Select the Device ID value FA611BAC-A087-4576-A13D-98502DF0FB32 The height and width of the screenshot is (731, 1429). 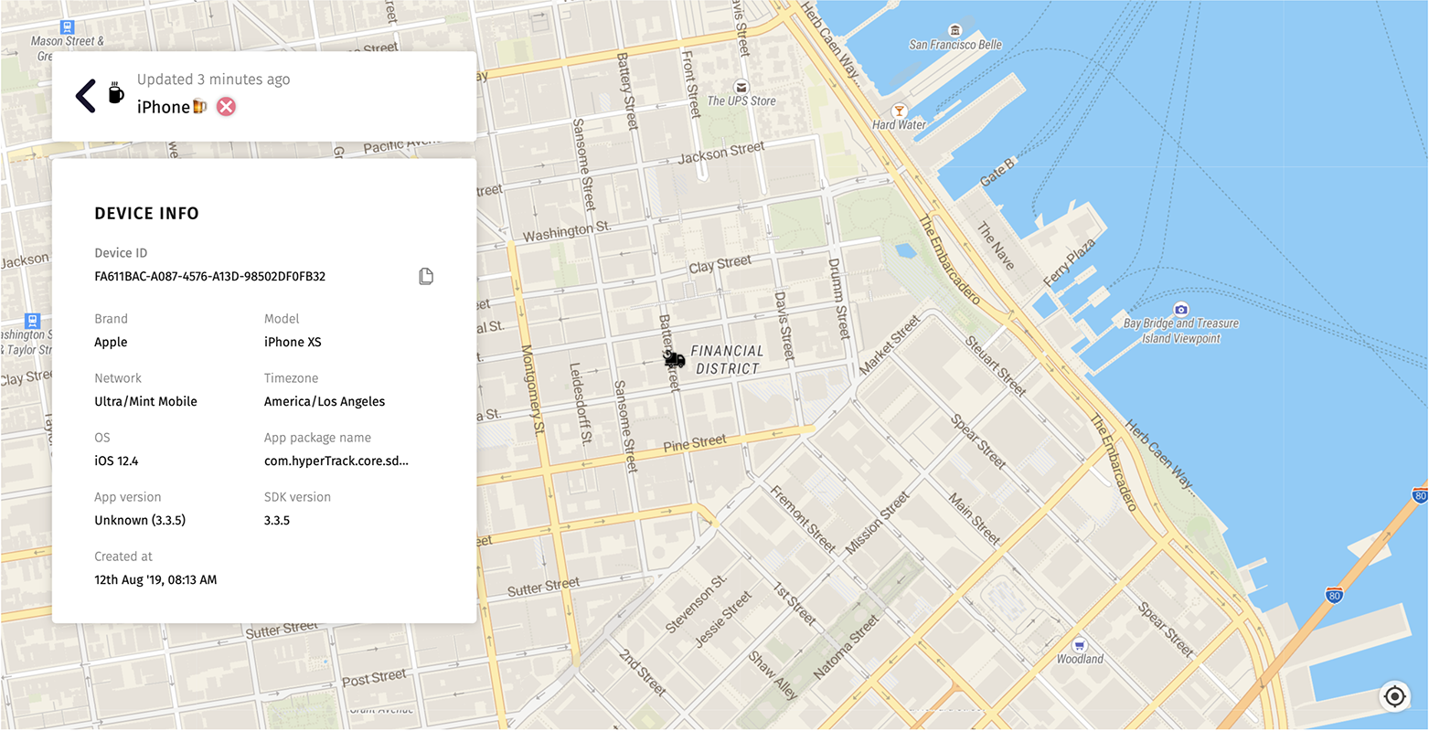pos(210,276)
